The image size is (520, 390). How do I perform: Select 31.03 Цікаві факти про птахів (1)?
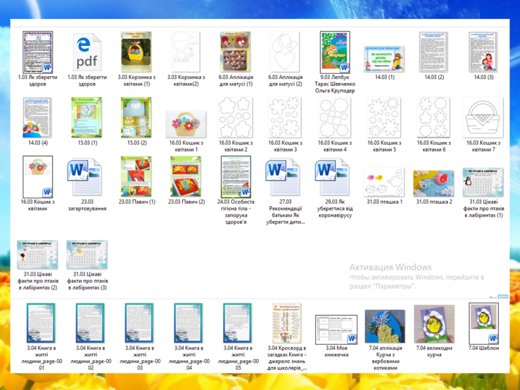coord(483,183)
